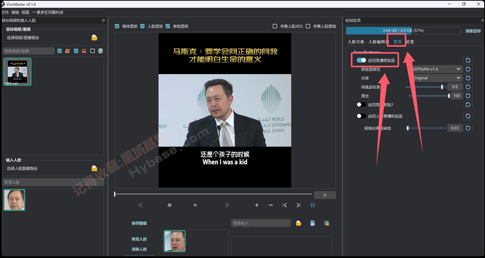Toggle the image filter checkbox
485x258 pixels.
(x=59, y=51)
